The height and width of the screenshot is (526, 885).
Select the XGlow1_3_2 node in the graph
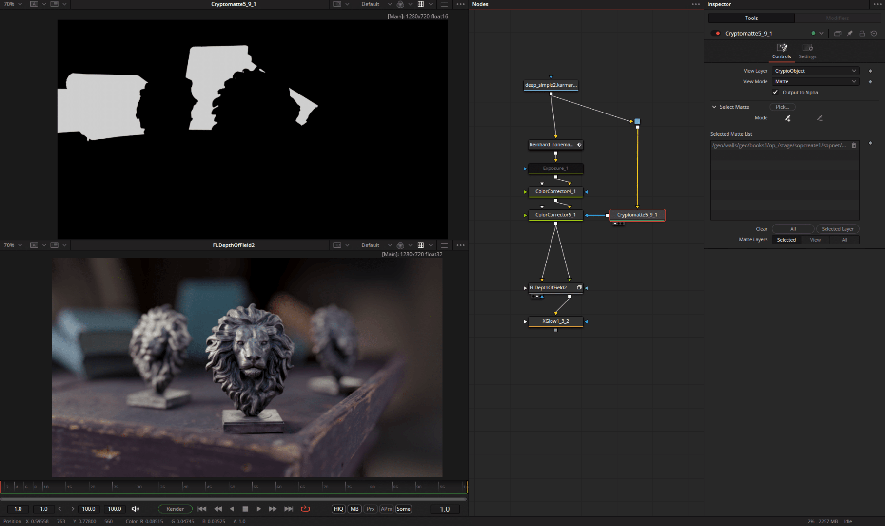tap(555, 321)
